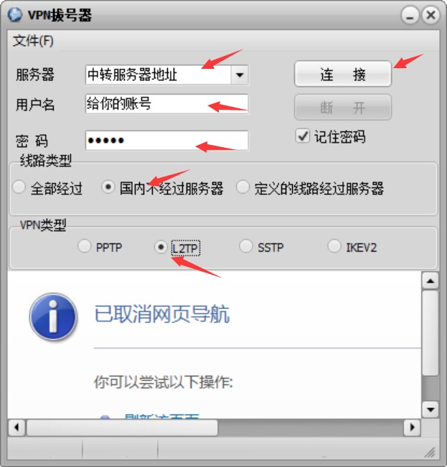Click the VPN拨号器 globe icon in title bar
This screenshot has height=467, width=447.
click(15, 14)
